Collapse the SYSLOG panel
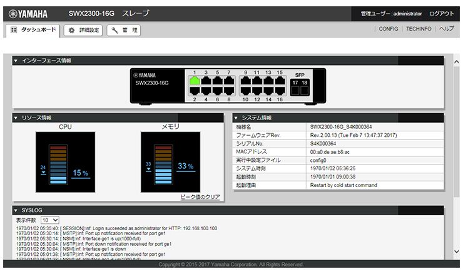 (x=16, y=210)
